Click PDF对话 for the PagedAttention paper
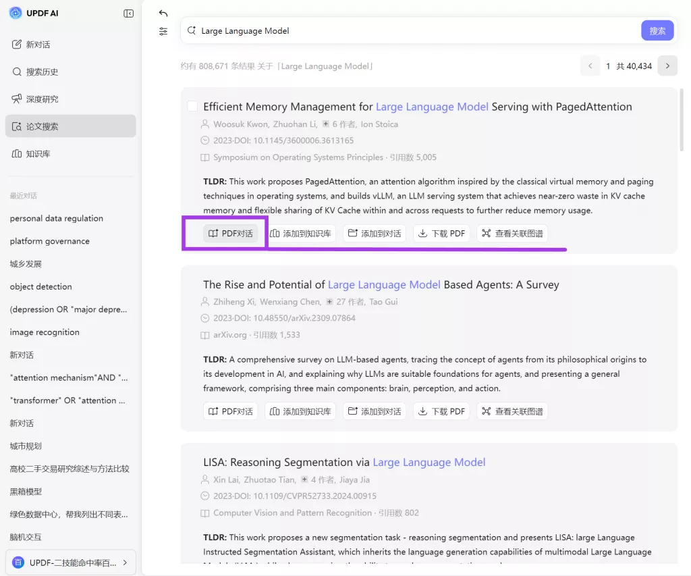Image resolution: width=691 pixels, height=576 pixels. click(x=231, y=234)
